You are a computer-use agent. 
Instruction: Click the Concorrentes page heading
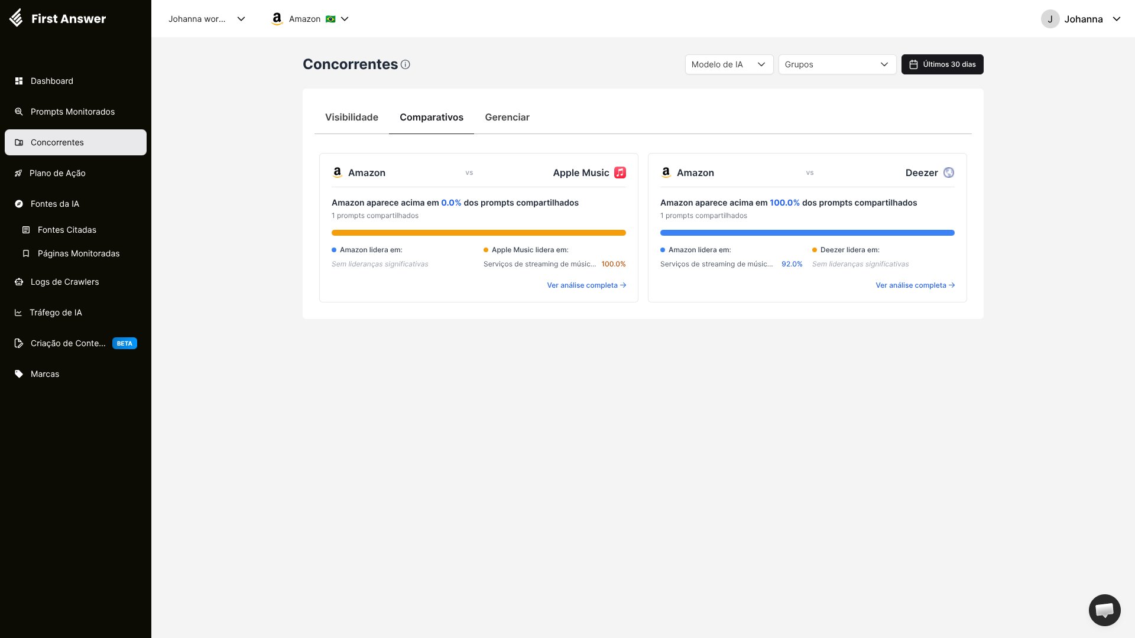(351, 64)
